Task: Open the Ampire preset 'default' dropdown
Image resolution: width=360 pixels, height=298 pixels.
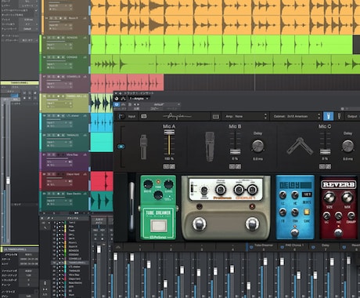Action: pos(161,104)
